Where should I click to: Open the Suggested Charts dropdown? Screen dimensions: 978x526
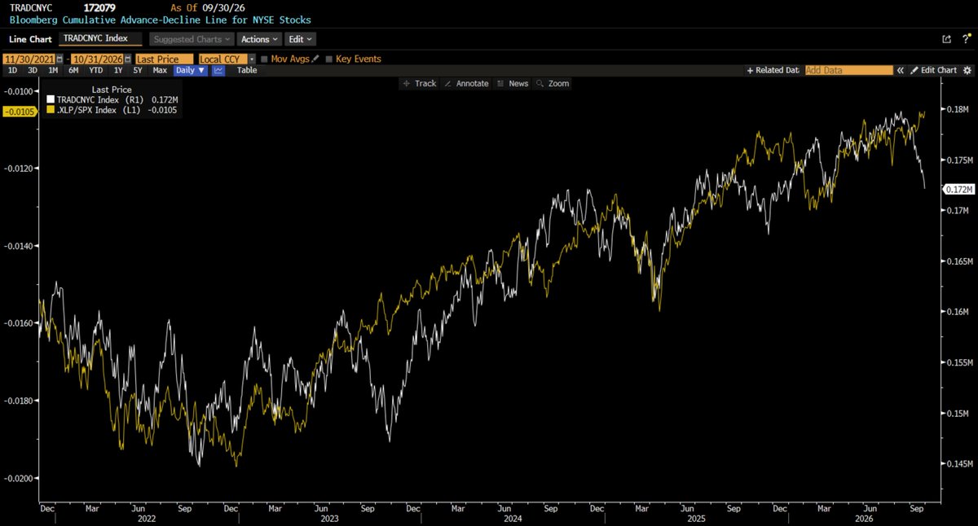click(192, 39)
